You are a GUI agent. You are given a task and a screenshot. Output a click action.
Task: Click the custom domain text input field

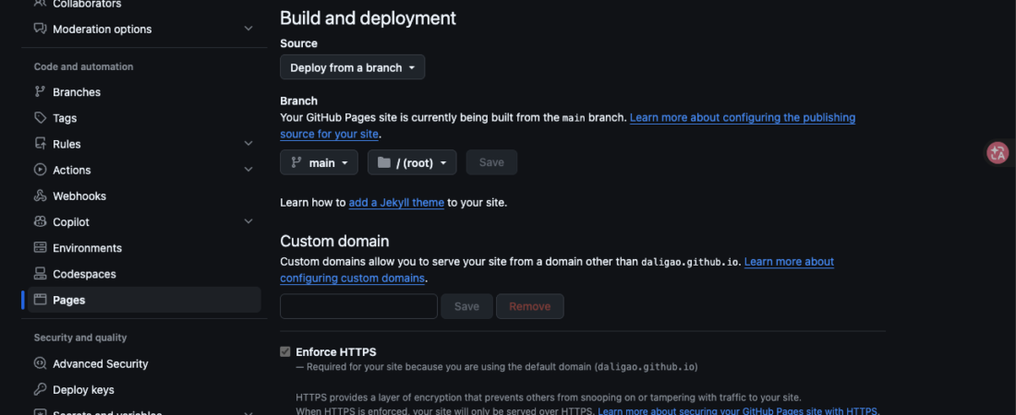coord(358,306)
